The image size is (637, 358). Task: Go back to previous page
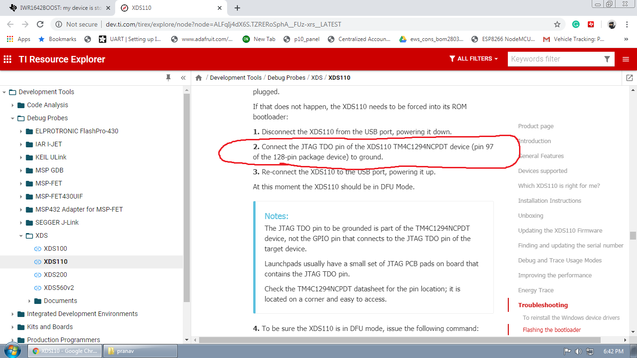click(x=10, y=24)
